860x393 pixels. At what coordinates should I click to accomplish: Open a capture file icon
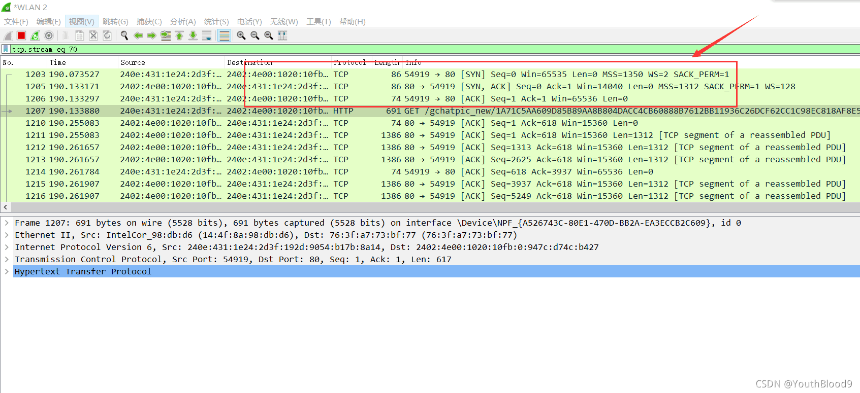(x=66, y=35)
